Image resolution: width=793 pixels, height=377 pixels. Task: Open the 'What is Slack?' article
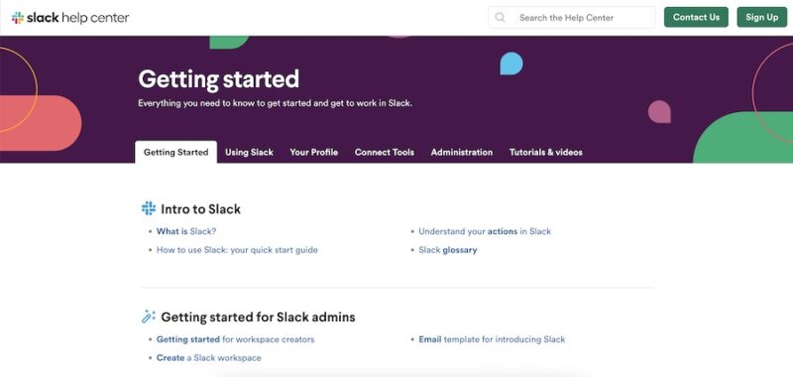coord(186,231)
